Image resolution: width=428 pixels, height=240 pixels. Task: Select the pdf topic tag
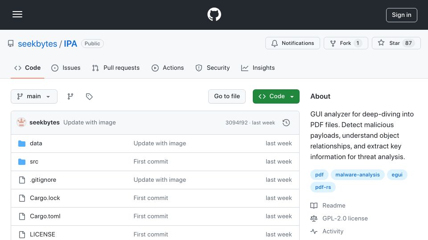pyautogui.click(x=319, y=175)
